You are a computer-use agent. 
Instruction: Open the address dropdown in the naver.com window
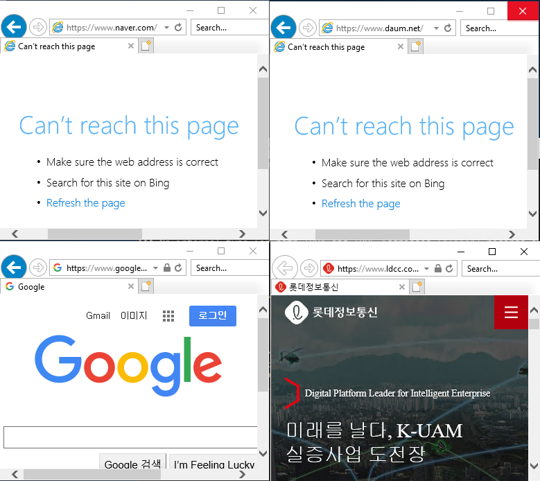(166, 28)
